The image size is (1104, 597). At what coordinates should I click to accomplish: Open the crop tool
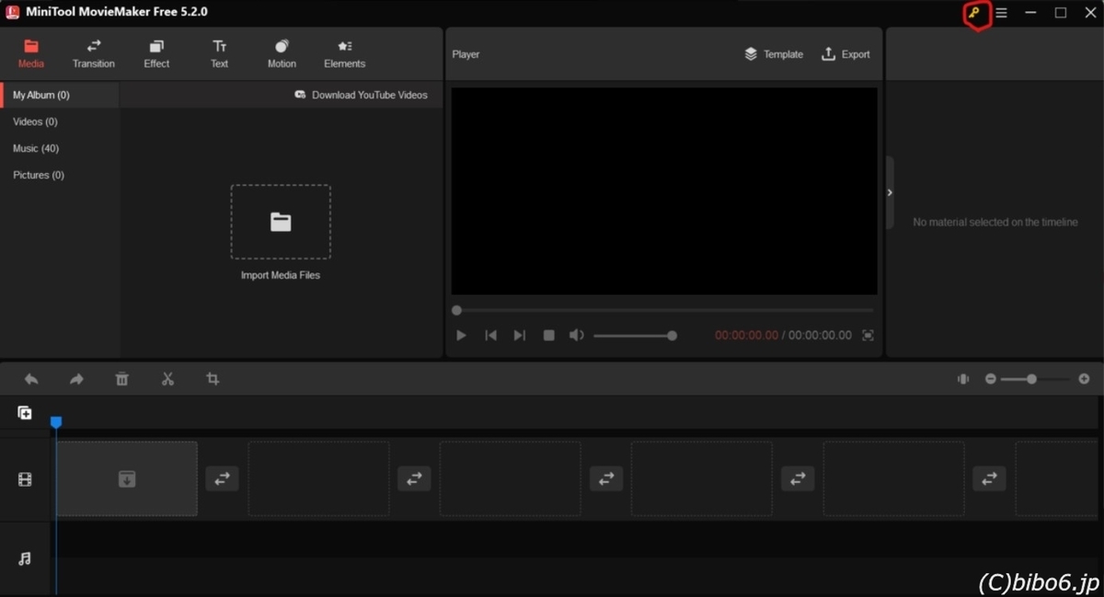tap(213, 379)
